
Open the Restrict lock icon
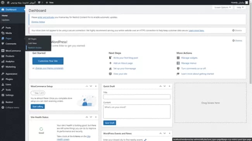[x=3, y=102]
